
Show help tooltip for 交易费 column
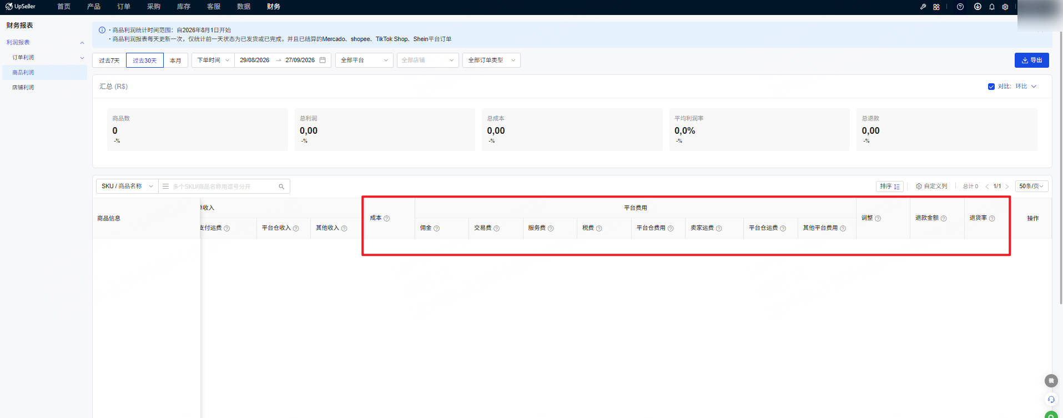[x=497, y=228]
